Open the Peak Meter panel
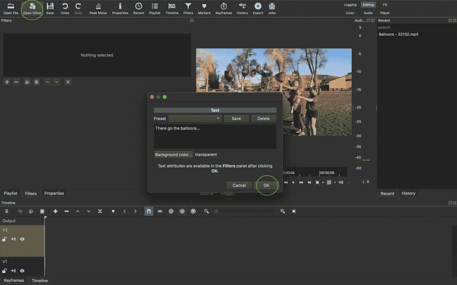 pyautogui.click(x=98, y=8)
